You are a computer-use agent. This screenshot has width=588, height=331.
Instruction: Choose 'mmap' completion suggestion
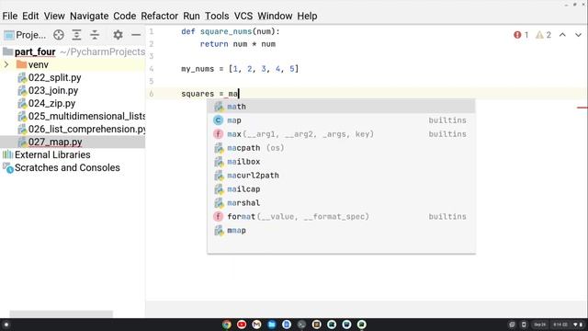pyautogui.click(x=341, y=231)
